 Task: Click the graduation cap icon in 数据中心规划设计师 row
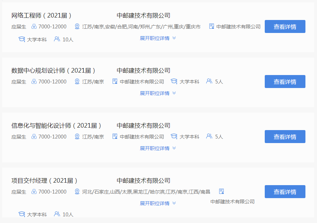(174, 82)
